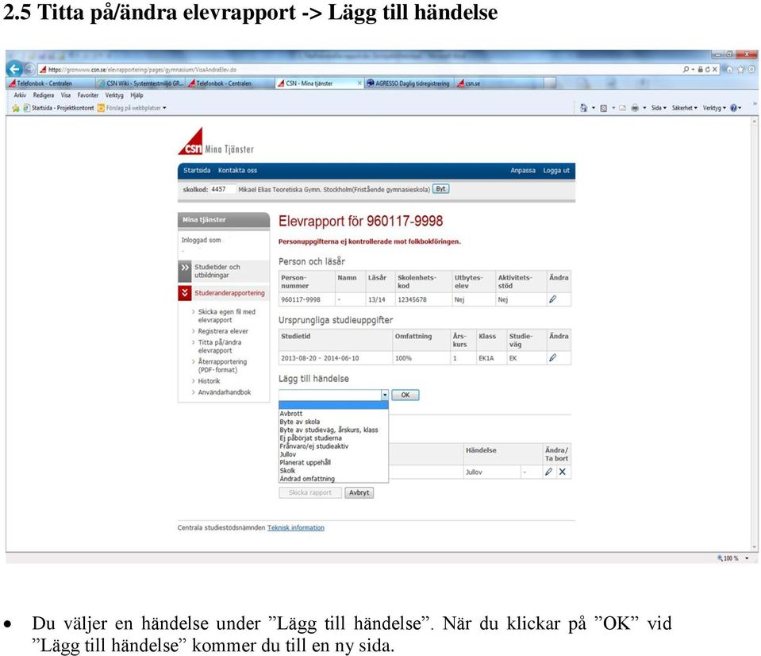The width and height of the screenshot is (761, 656).
Task: Open Återrapportering (PDF-format) sidebar link
Action: pyautogui.click(x=222, y=365)
